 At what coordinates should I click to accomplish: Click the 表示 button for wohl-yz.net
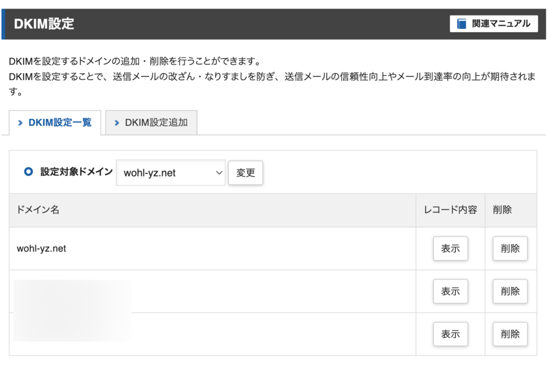pos(450,248)
